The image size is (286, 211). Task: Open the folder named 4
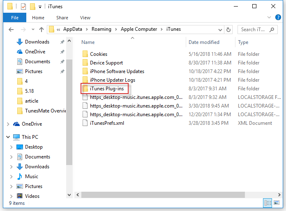[x=26, y=81]
